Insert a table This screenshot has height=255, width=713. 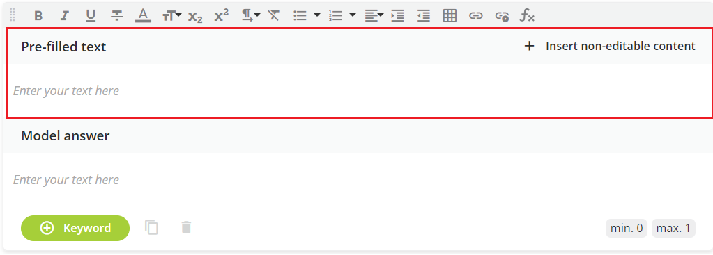pos(450,16)
